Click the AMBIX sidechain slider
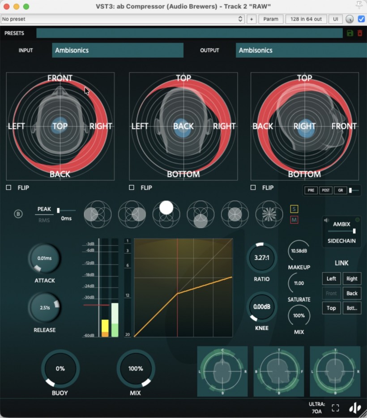Viewport: 367px width, 418px height. click(341, 231)
